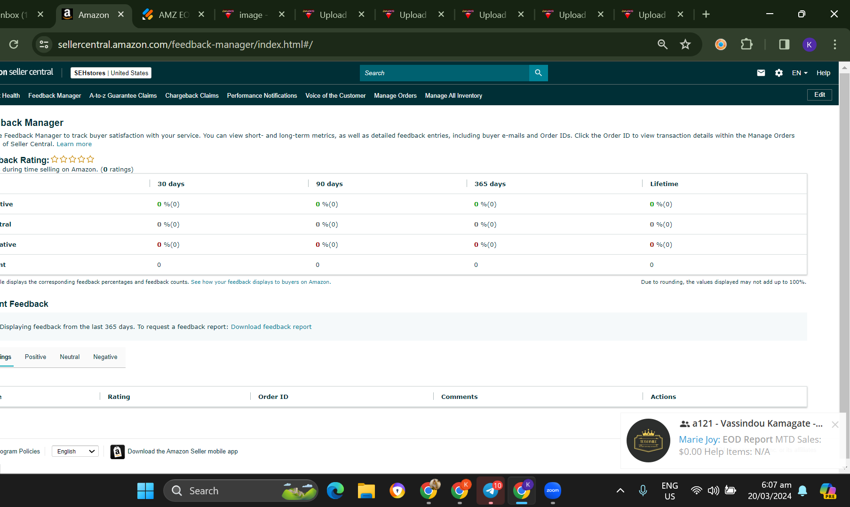850x507 pixels.
Task: Open the SEHstores United States account switcher
Action: (111, 73)
